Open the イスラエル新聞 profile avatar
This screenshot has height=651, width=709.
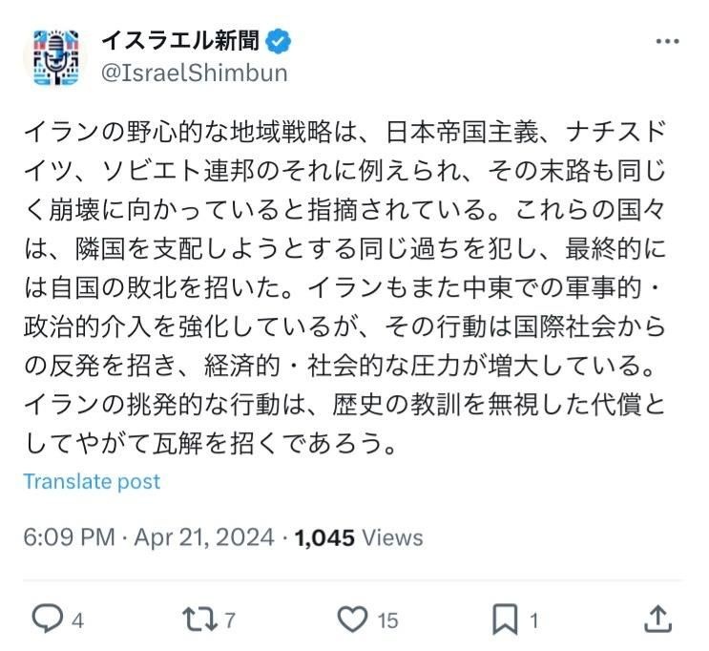(x=54, y=57)
